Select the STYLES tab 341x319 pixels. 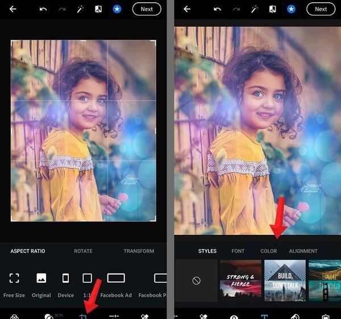(207, 251)
